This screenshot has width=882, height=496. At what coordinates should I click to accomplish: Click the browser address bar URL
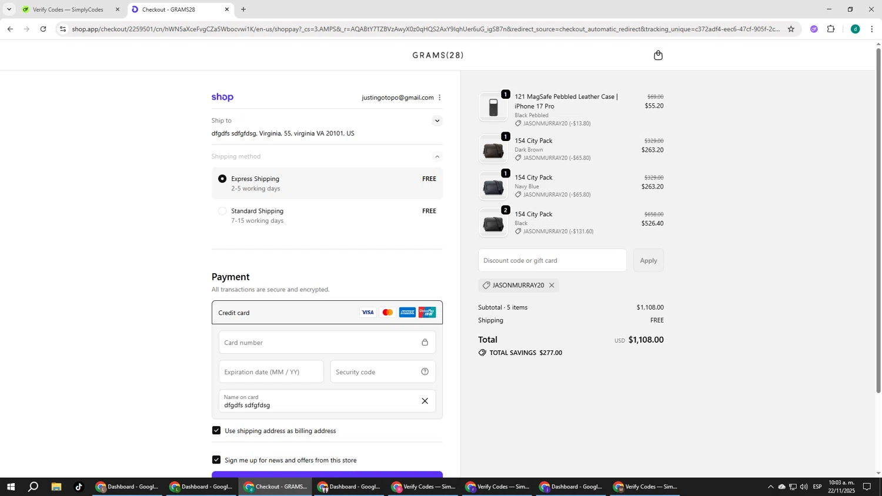[426, 29]
